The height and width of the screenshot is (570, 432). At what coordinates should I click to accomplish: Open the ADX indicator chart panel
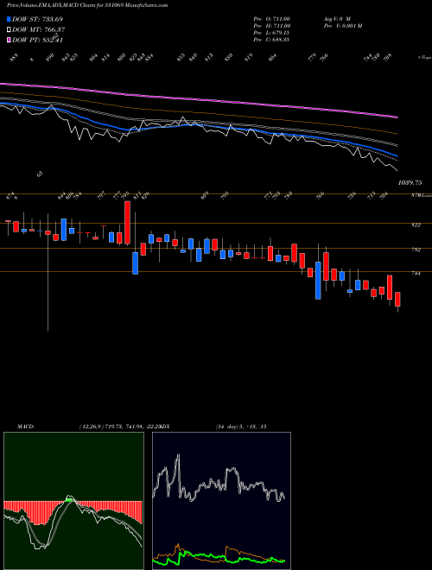(x=221, y=501)
